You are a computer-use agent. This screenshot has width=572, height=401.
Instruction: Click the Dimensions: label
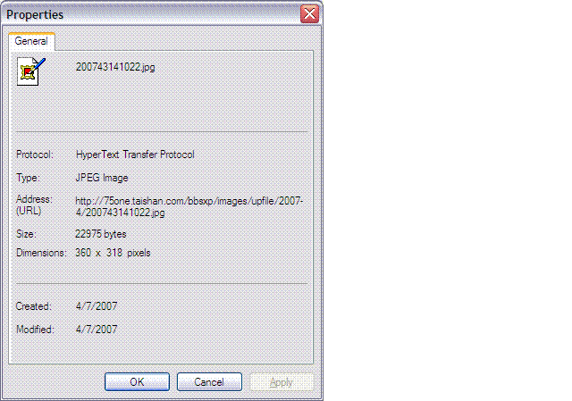point(41,253)
